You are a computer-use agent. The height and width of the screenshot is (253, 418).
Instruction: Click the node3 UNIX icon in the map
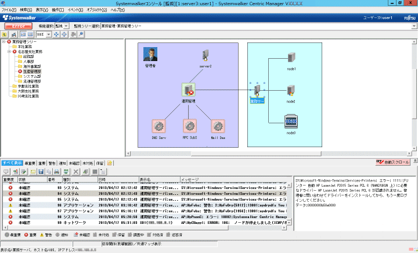pyautogui.click(x=291, y=121)
